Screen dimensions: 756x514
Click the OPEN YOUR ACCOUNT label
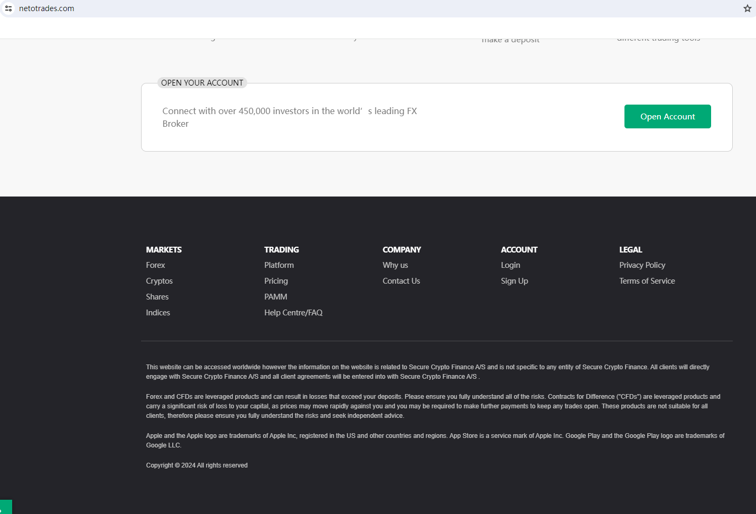coord(202,83)
